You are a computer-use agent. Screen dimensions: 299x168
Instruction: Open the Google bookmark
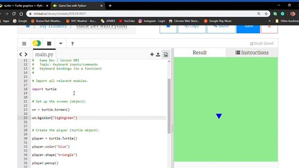[20, 21]
